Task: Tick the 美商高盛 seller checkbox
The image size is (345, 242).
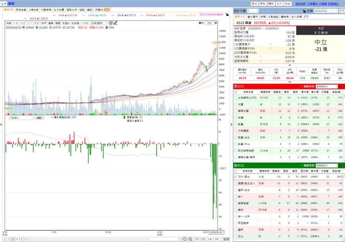Action: (x=235, y=203)
